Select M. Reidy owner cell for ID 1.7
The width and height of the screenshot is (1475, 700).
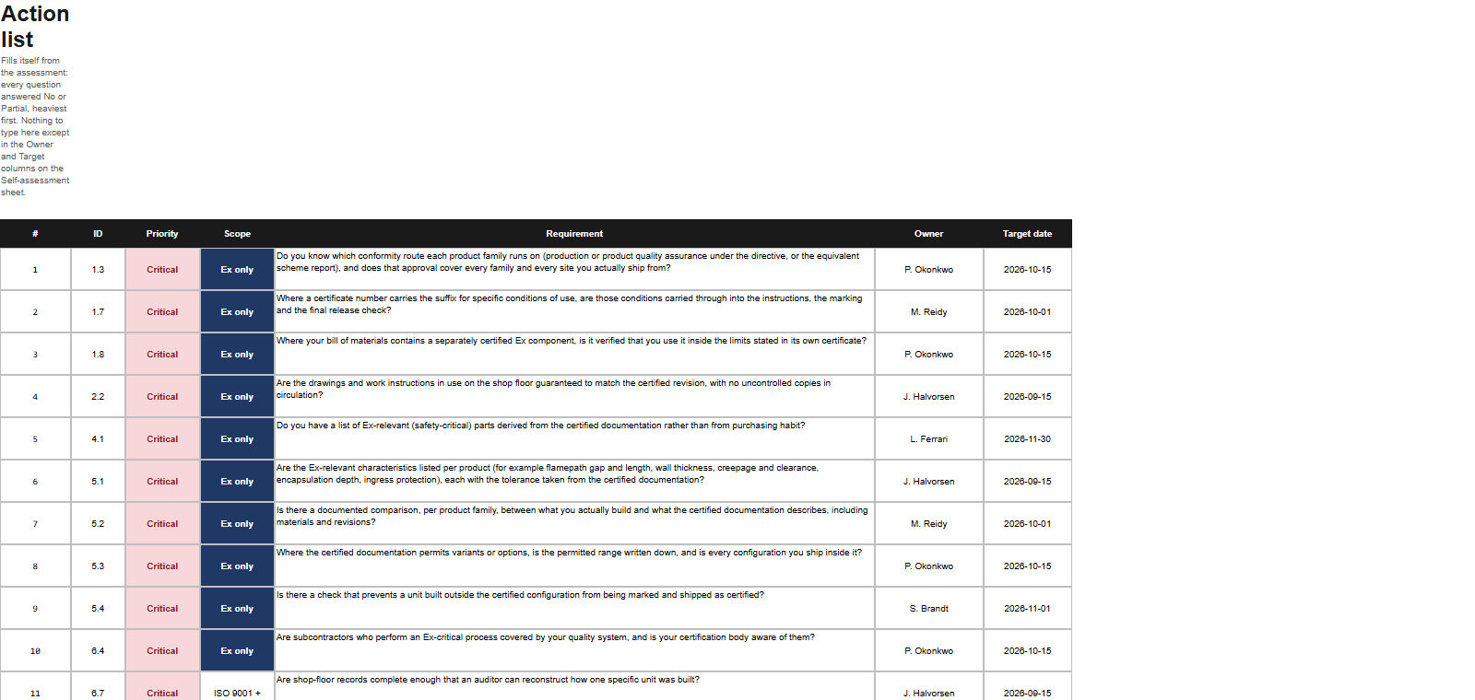tap(928, 312)
